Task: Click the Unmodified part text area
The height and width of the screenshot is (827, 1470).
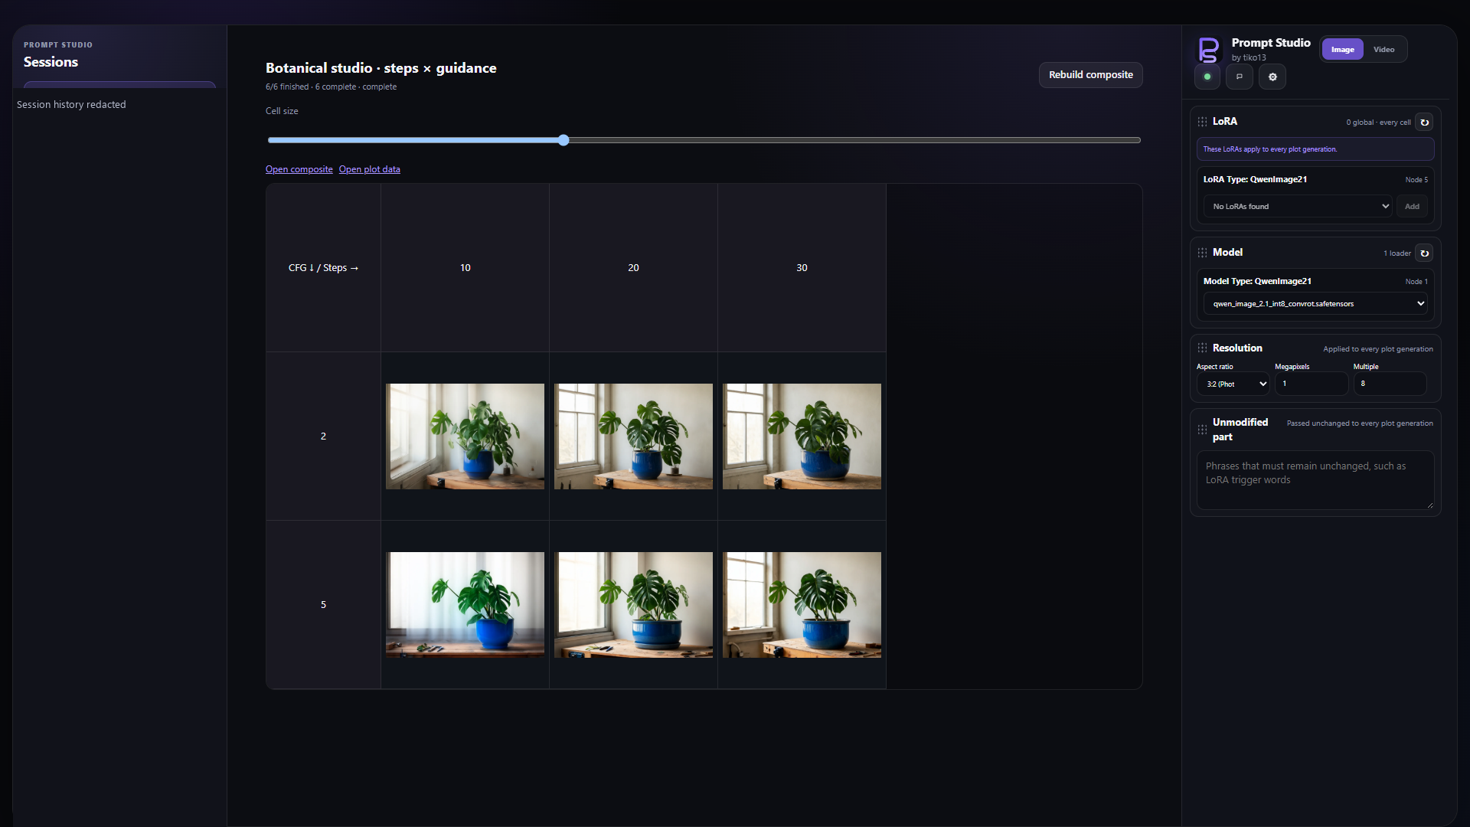Action: (1315, 481)
